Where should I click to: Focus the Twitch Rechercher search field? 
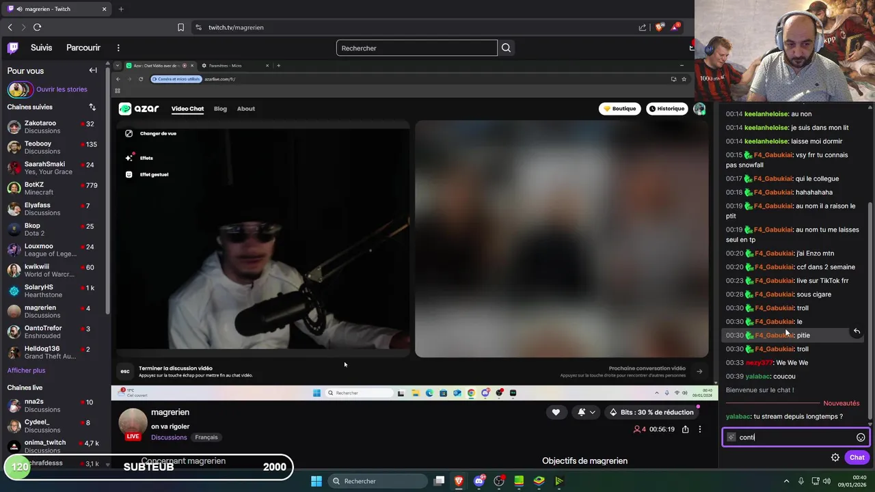[416, 48]
